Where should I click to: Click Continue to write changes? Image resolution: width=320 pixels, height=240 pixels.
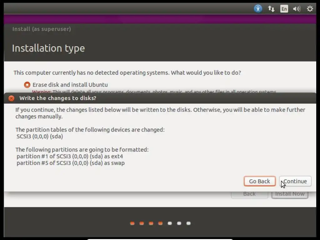pyautogui.click(x=295, y=181)
